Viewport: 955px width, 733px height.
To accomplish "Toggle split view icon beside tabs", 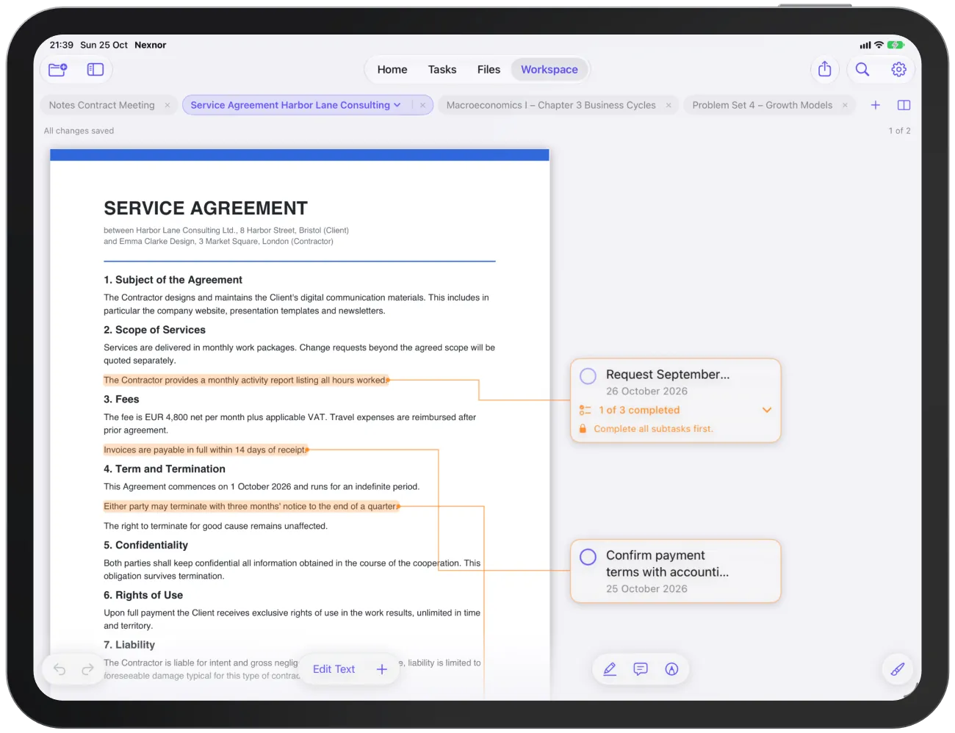I will [x=904, y=105].
